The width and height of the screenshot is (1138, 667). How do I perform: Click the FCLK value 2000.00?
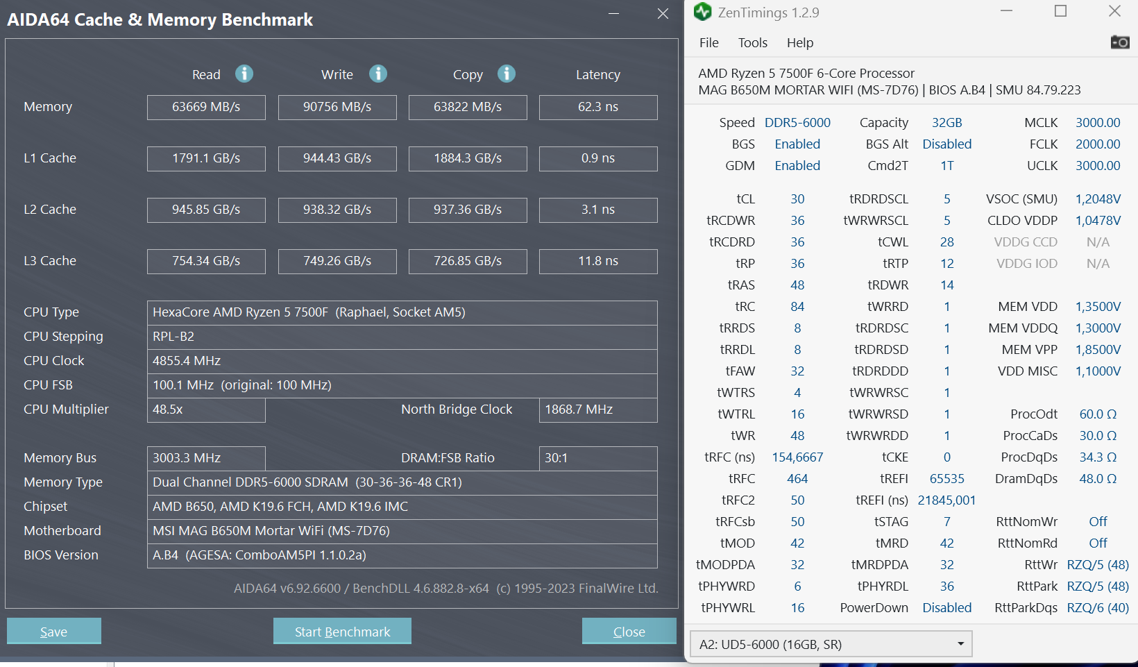[x=1098, y=144]
